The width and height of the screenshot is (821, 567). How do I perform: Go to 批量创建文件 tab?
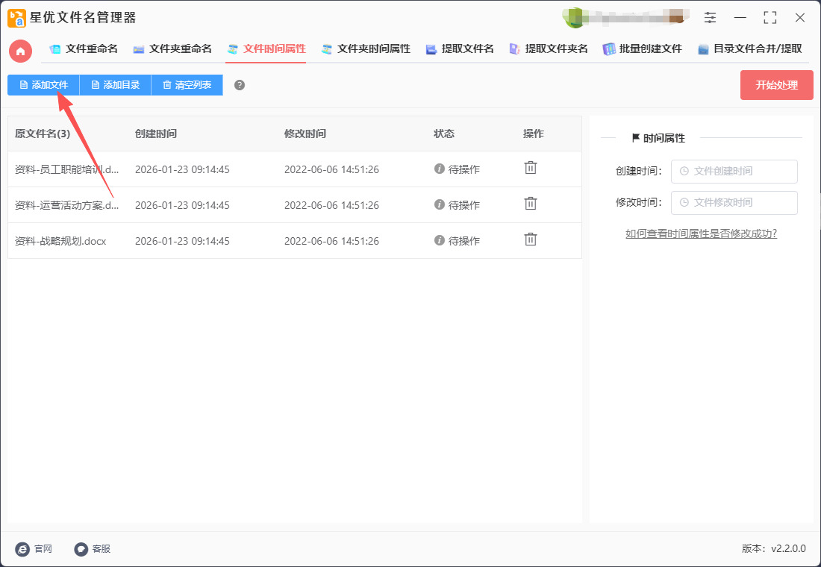click(643, 49)
